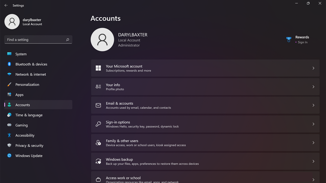Select the Gaming settings icon
This screenshot has height=183, width=326.
(10, 125)
